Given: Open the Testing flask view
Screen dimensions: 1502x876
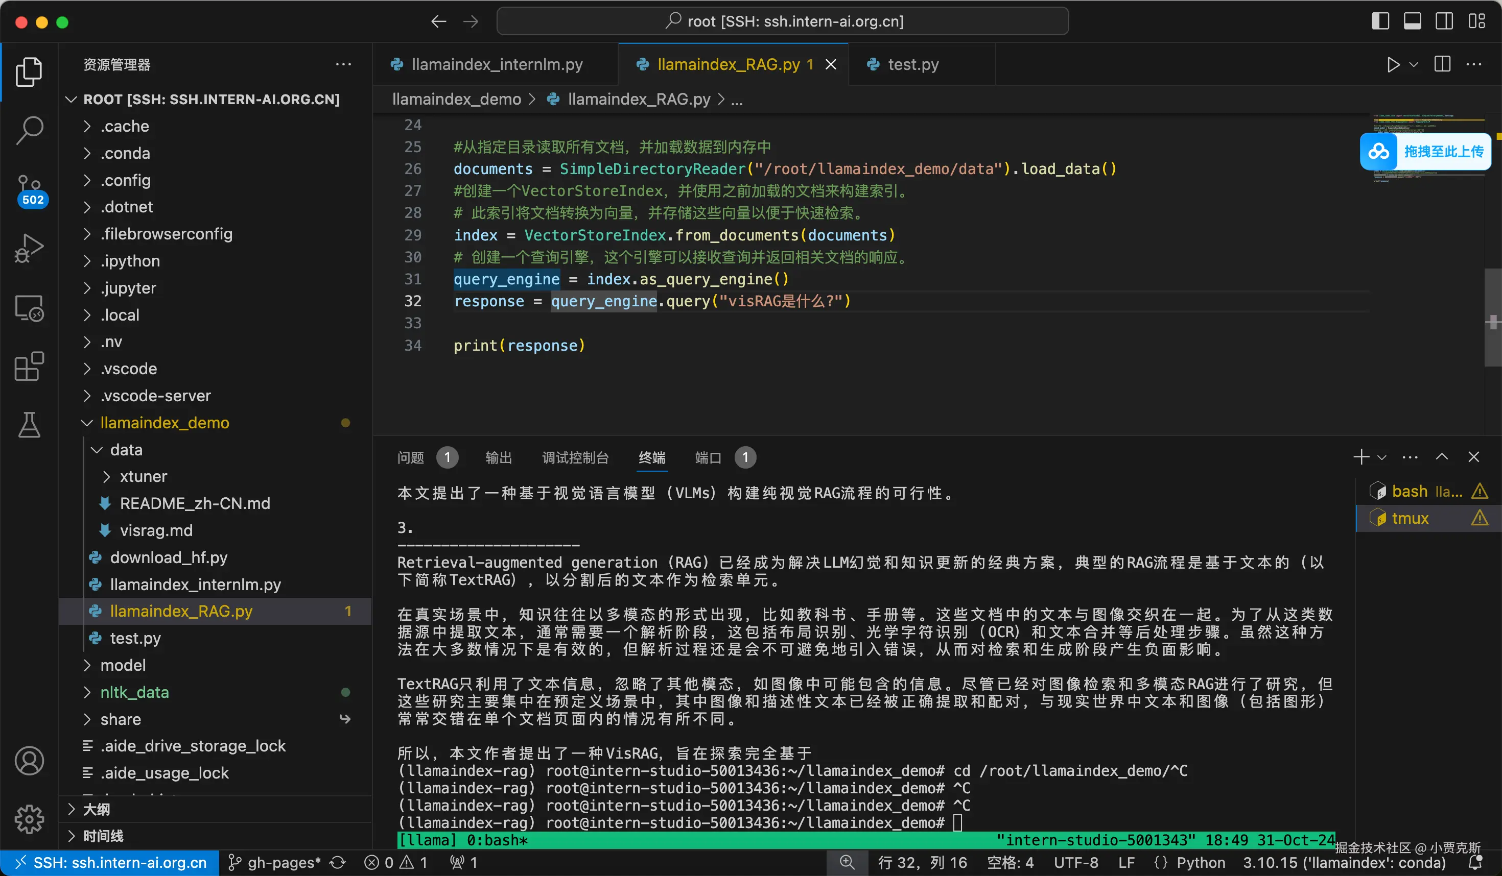Looking at the screenshot, I should [29, 425].
